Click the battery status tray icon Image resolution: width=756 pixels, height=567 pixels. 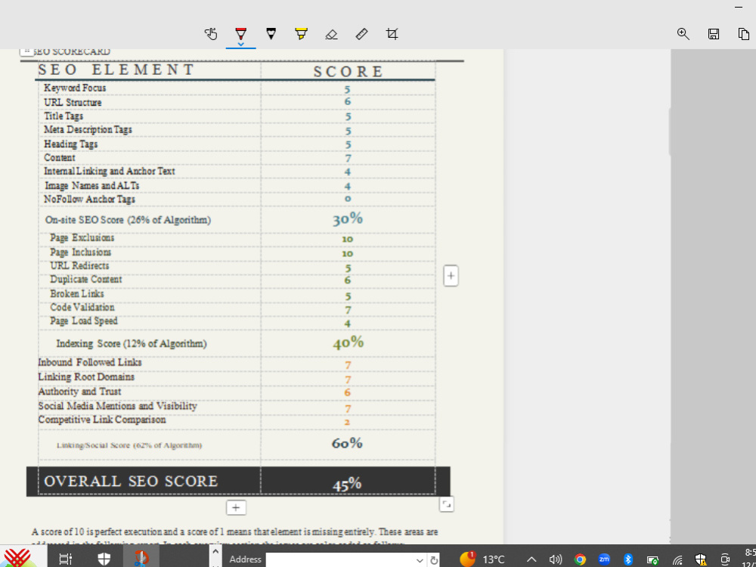click(x=653, y=559)
